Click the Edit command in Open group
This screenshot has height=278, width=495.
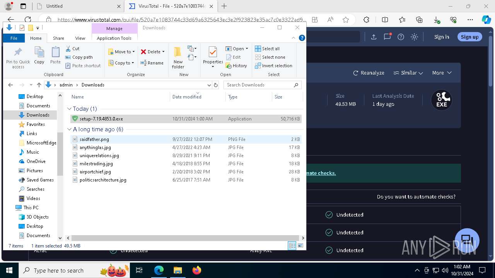(233, 57)
